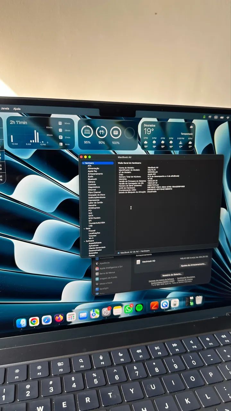The width and height of the screenshot is (231, 411).
Task: Open WhatsApp from the Dock
Action: [x=129, y=309]
